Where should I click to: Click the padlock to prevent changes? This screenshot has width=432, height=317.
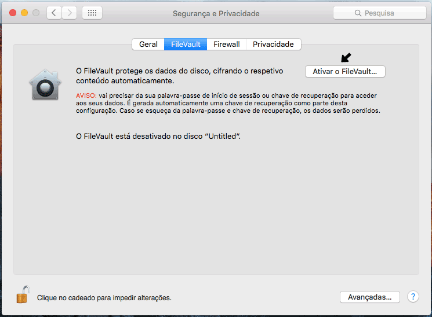tap(23, 294)
